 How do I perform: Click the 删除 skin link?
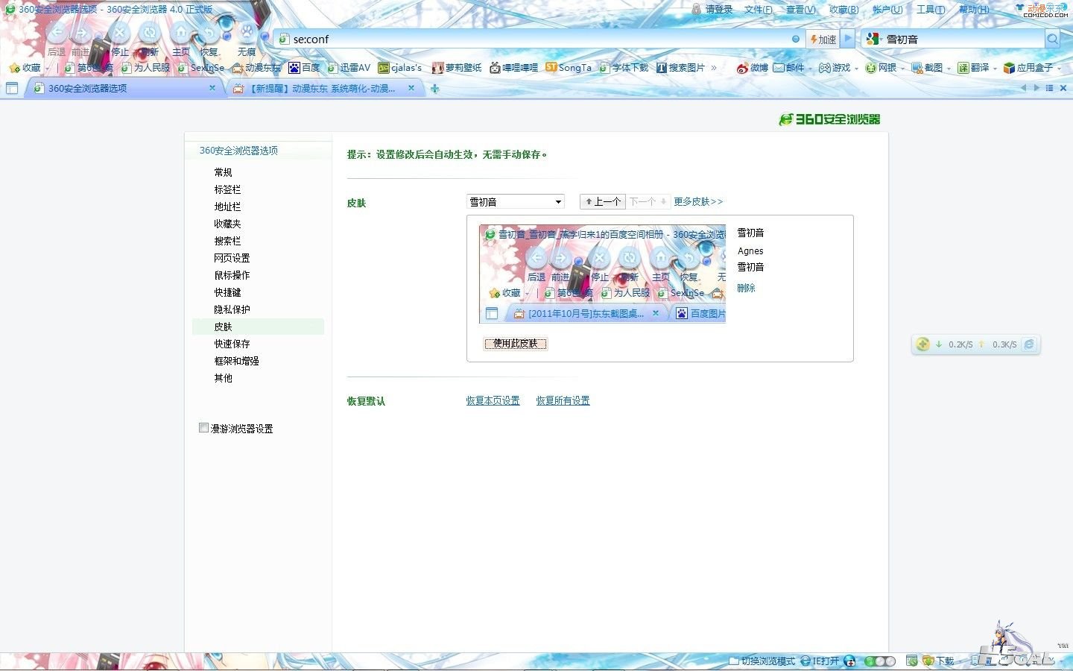(746, 288)
